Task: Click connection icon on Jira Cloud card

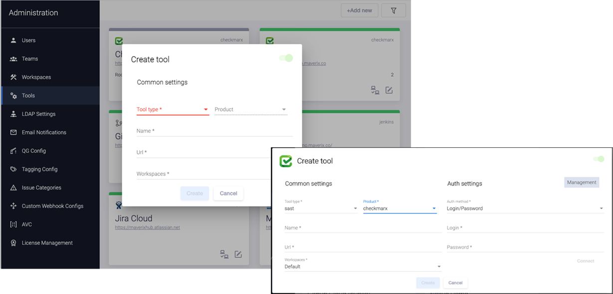Action: 224,254
